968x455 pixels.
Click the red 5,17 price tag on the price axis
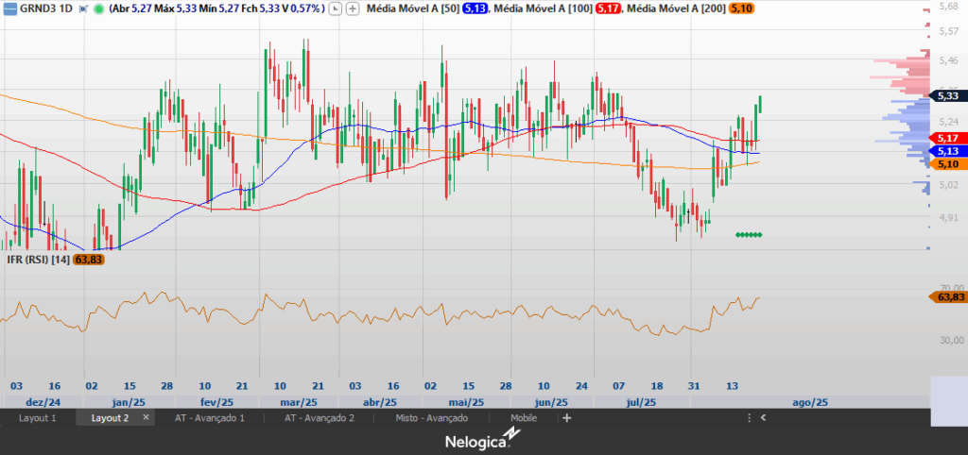tap(947, 138)
